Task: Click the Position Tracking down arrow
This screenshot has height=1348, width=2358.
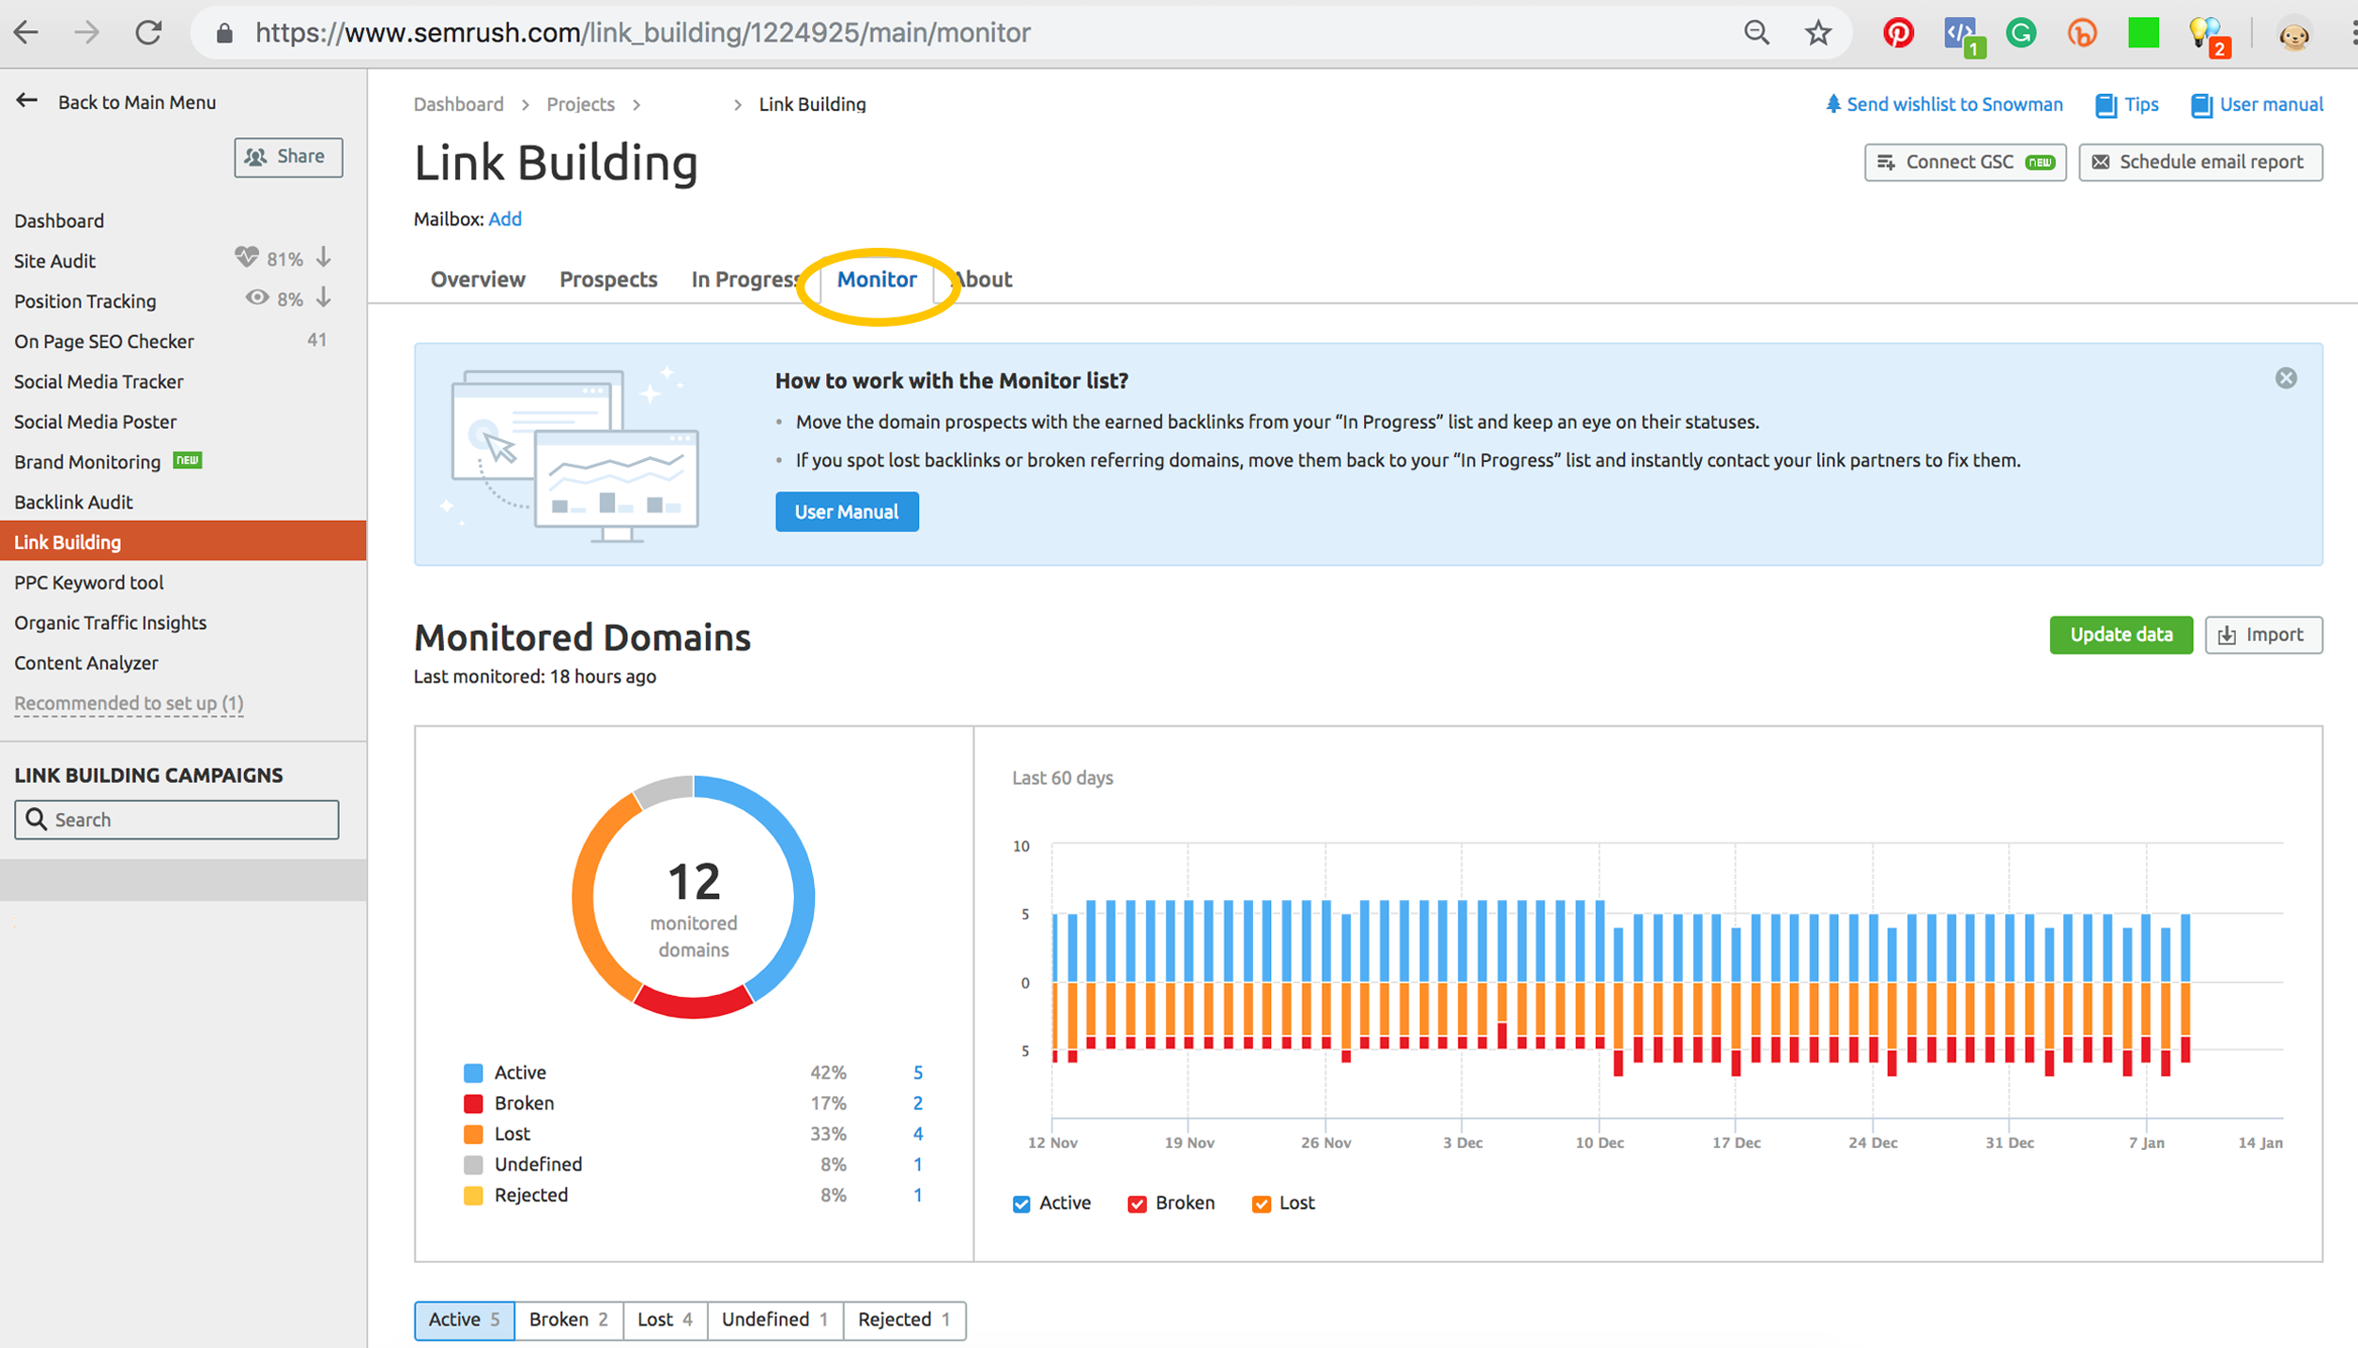Action: (324, 298)
